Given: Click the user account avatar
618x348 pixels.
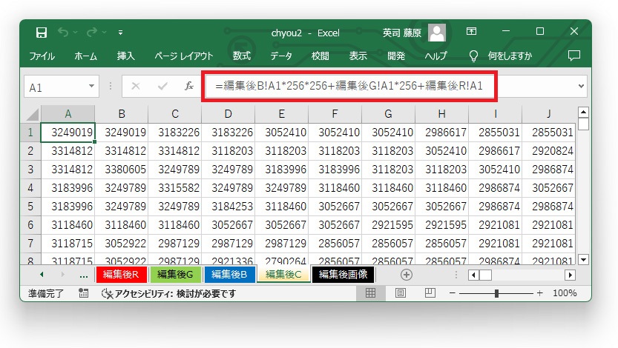Looking at the screenshot, I should [x=437, y=33].
